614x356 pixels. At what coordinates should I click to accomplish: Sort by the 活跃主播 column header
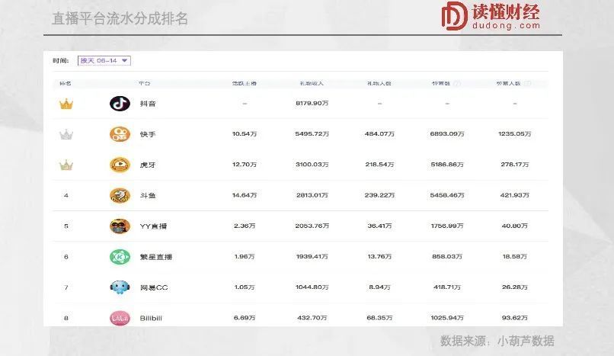pos(245,83)
